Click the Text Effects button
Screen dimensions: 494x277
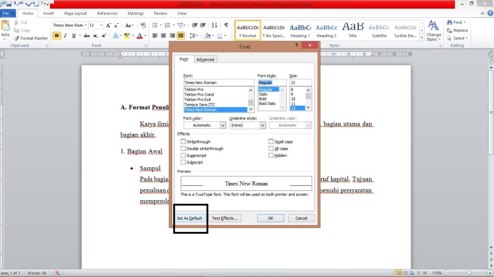[x=225, y=218]
